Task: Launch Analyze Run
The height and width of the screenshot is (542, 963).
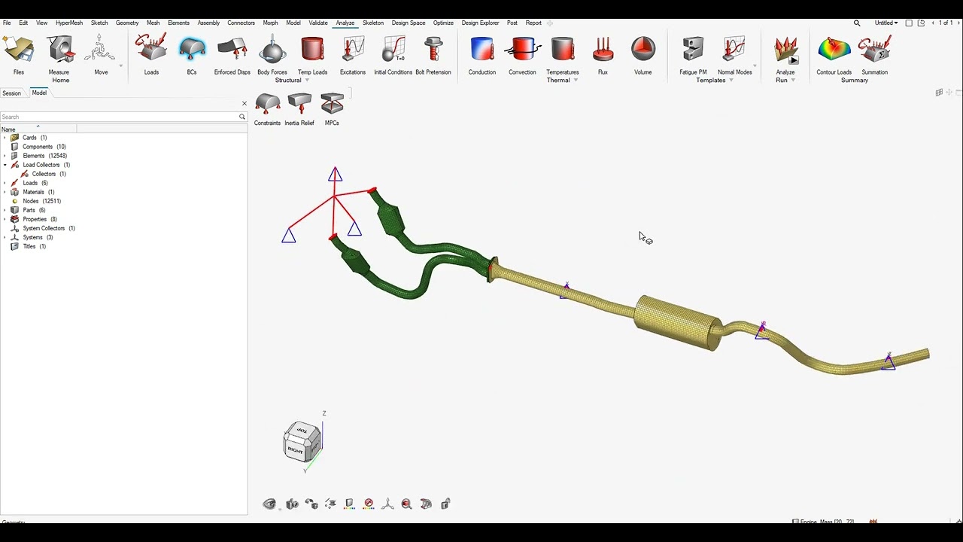Action: point(785,53)
